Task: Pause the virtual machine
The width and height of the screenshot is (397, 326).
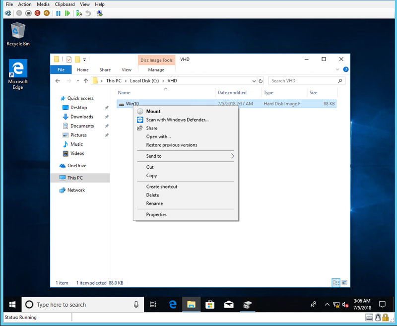Action: [x=59, y=13]
